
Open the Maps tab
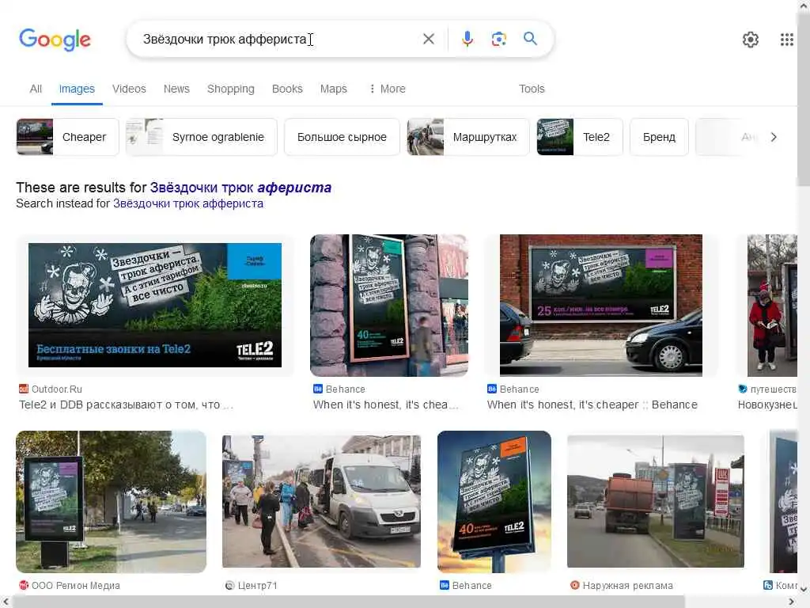click(x=333, y=89)
